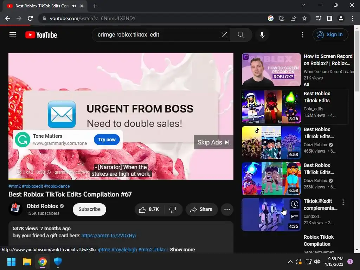Open options menu for cand33L video
360x270 pixels.
pos(343,202)
